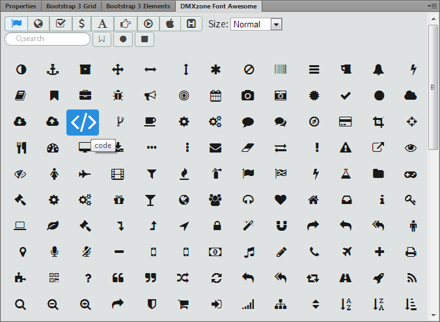
Task: Choose the warning triangle icon
Action: click(346, 147)
